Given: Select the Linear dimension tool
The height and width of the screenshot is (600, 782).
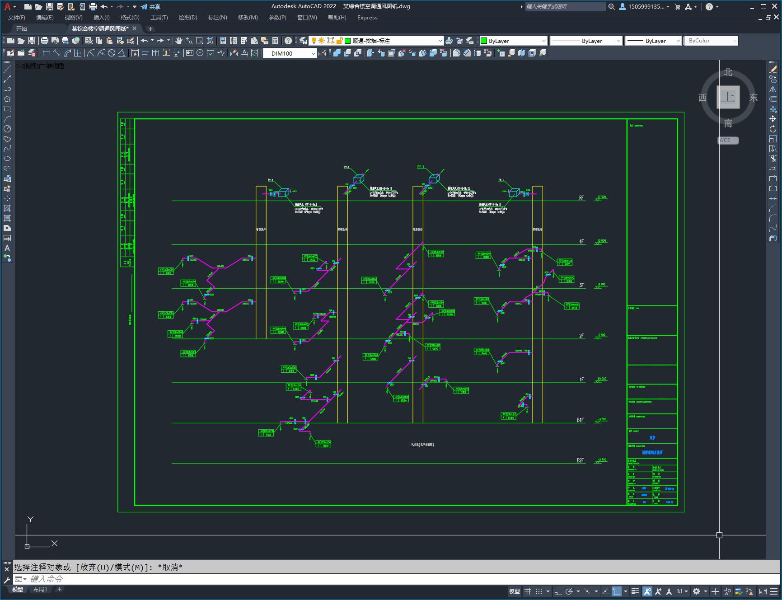Looking at the screenshot, I should pyautogui.click(x=47, y=53).
